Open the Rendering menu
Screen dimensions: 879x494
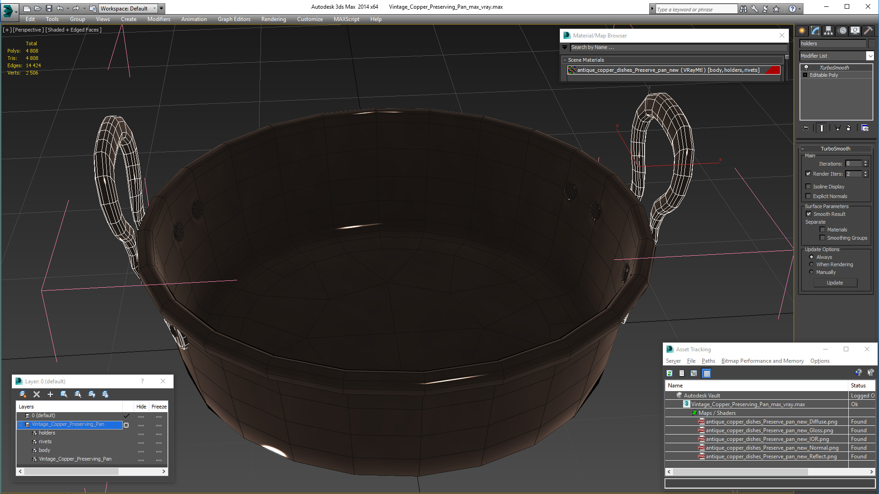(273, 19)
